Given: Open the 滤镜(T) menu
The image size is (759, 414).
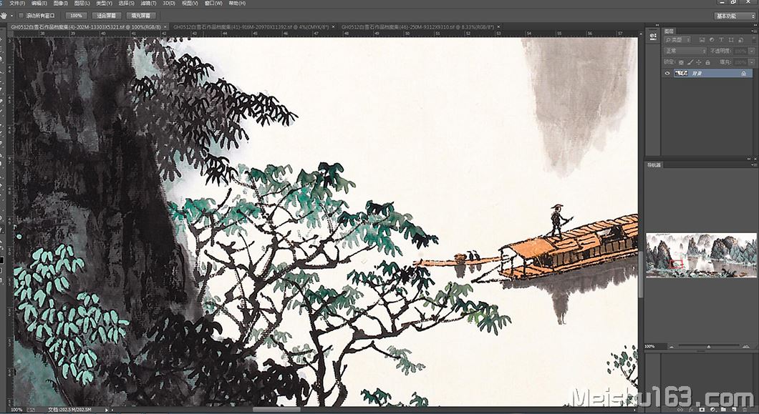Looking at the screenshot, I should pos(148,4).
